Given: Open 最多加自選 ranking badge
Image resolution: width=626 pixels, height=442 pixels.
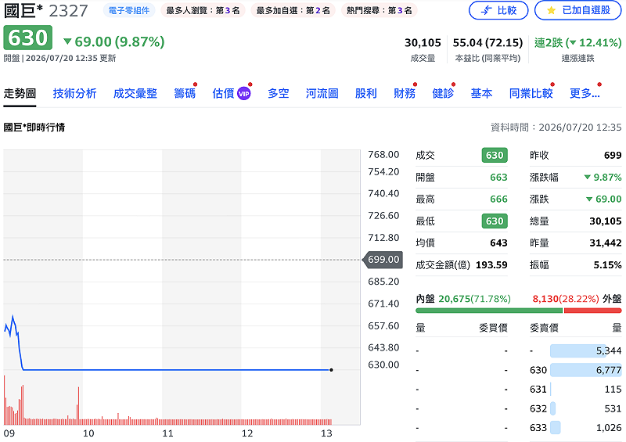Looking at the screenshot, I should tap(293, 10).
